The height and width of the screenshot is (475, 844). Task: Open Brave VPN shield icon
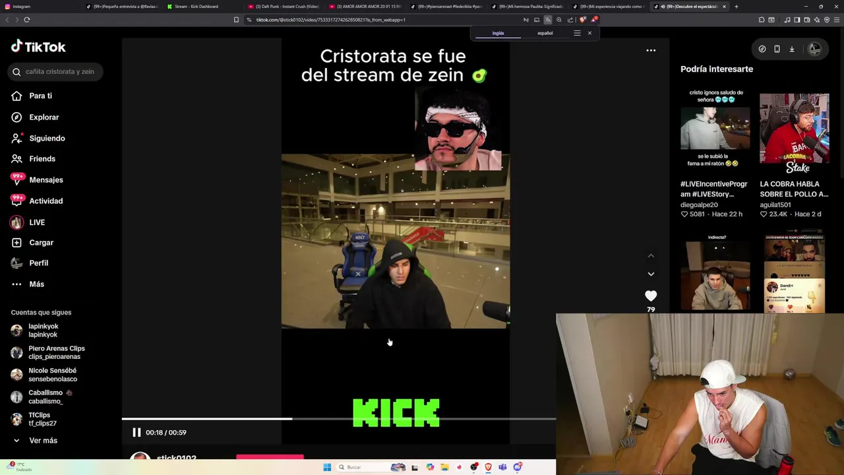tap(827, 20)
